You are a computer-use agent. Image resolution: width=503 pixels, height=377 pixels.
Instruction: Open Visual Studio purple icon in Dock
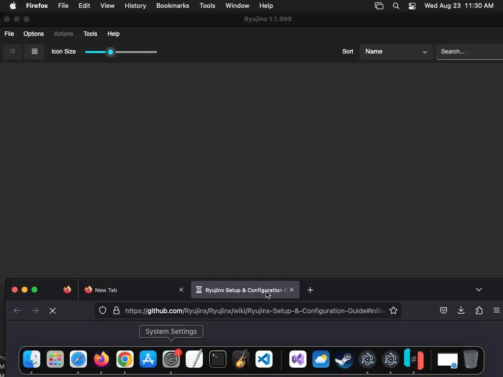[x=298, y=359]
